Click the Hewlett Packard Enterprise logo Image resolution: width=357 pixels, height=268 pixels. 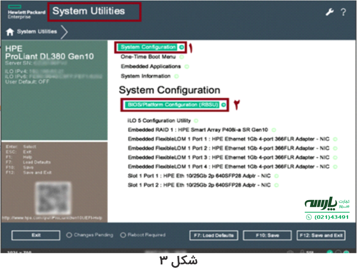click(26, 12)
